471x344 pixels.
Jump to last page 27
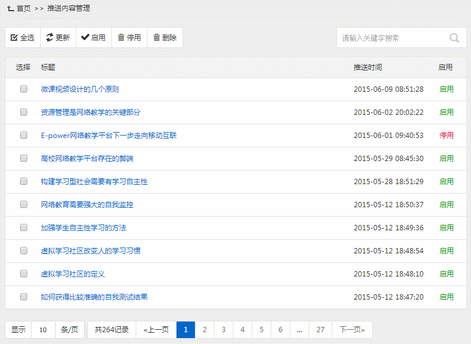[x=321, y=330]
